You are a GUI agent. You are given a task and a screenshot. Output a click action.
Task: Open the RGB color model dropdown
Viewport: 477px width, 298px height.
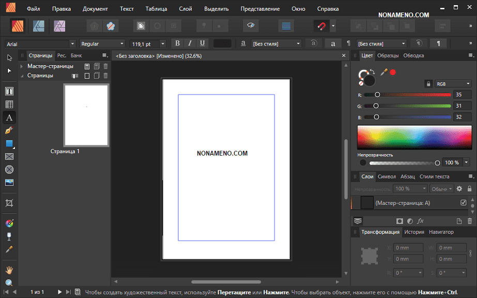[453, 83]
